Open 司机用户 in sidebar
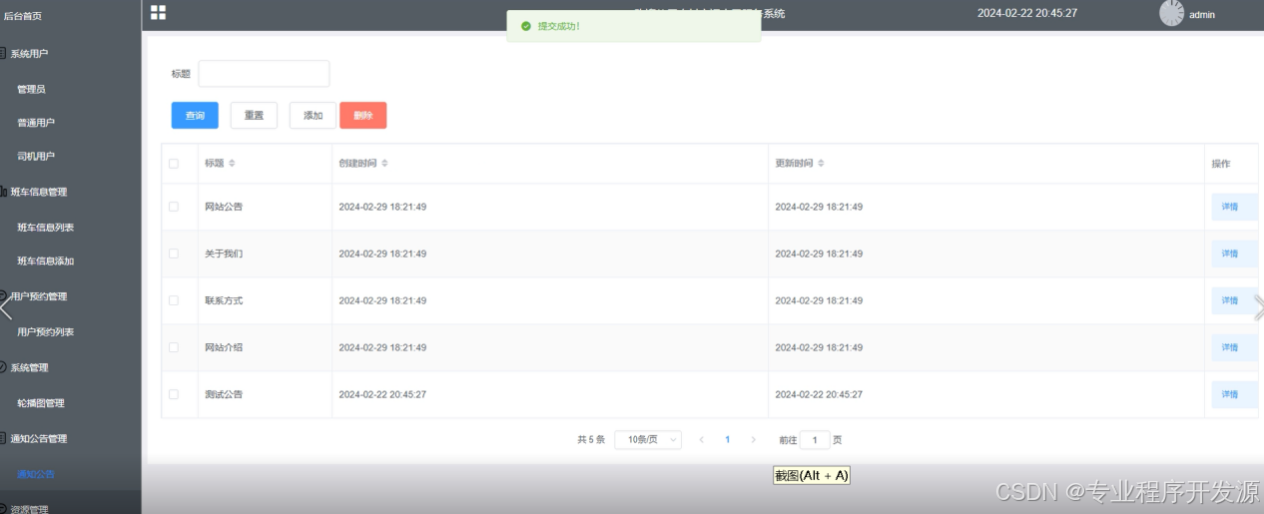1264x514 pixels. [36, 156]
